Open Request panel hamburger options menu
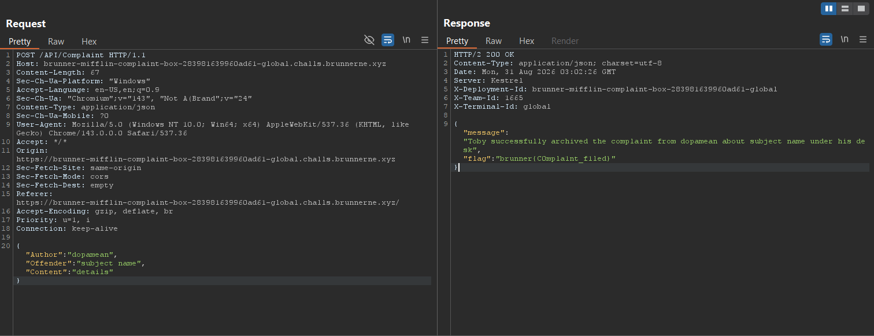The image size is (874, 336). pos(425,40)
